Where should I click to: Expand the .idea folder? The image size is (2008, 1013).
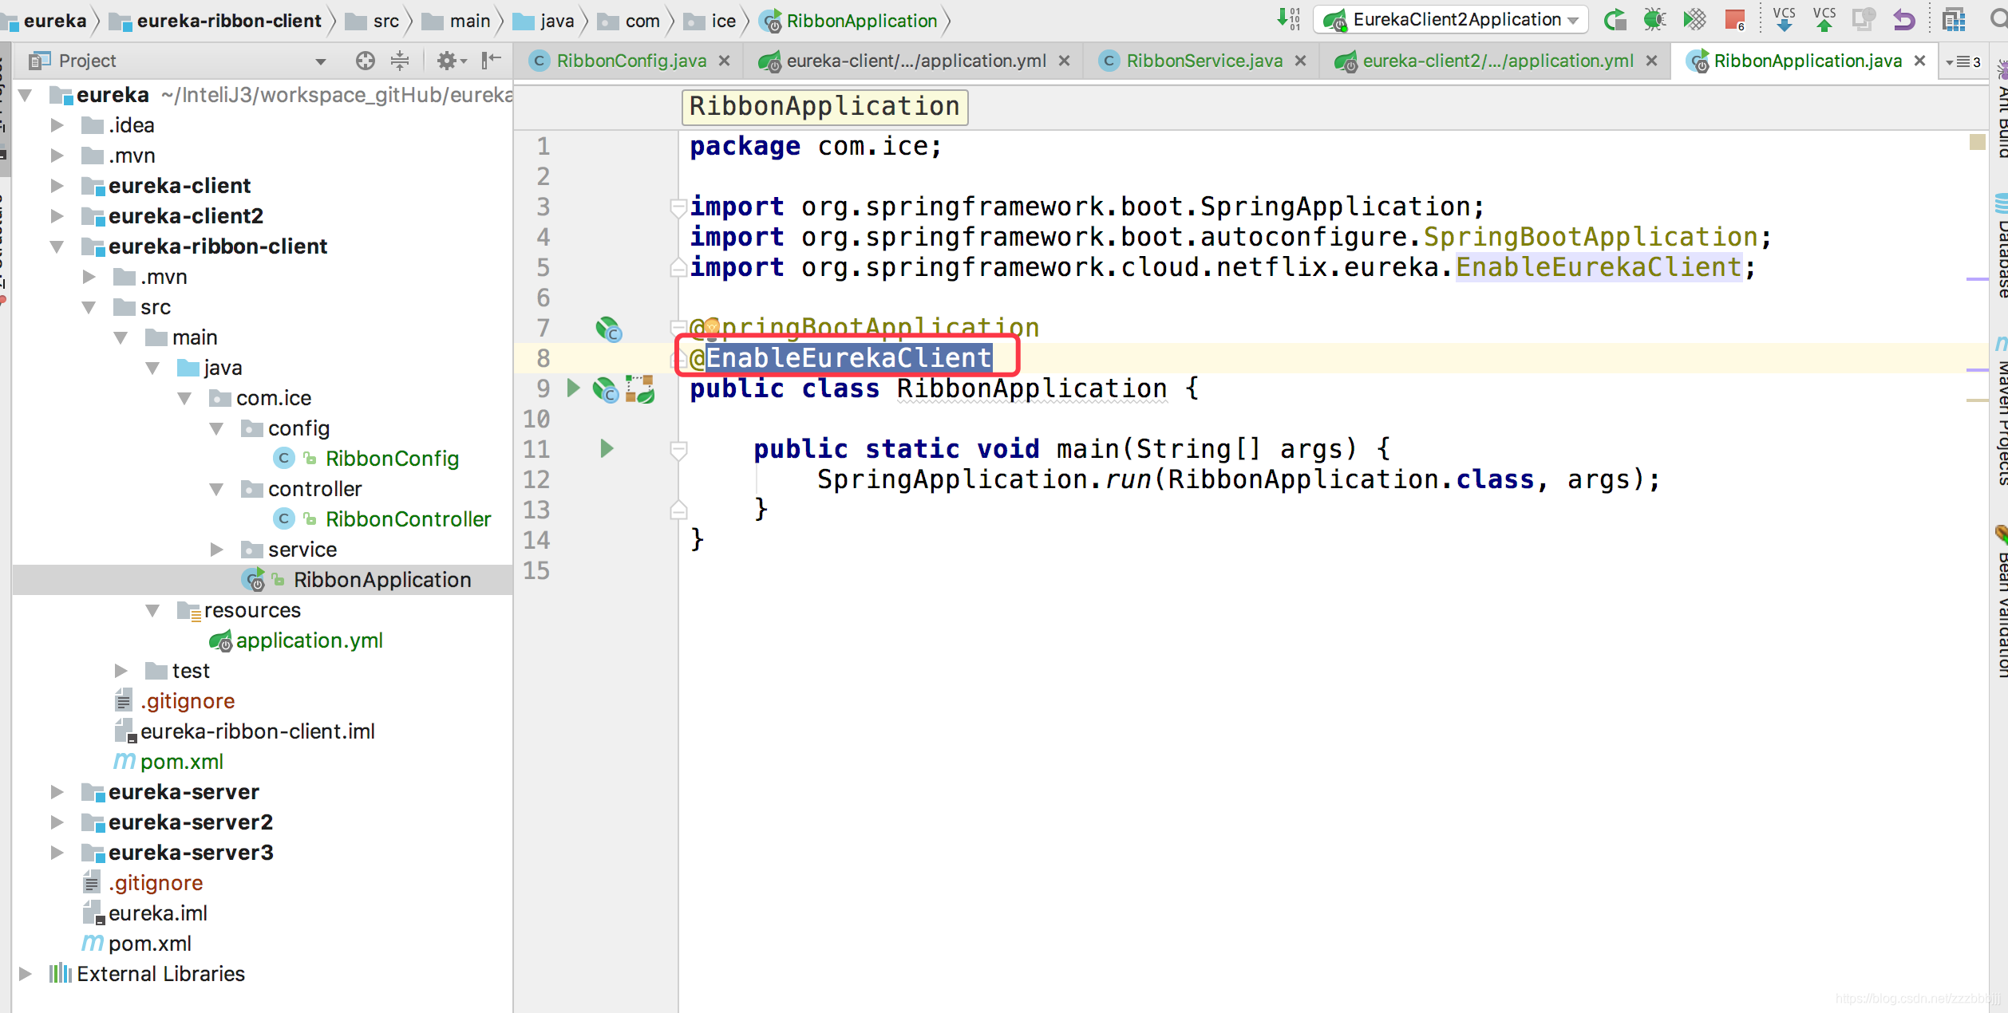tap(57, 125)
